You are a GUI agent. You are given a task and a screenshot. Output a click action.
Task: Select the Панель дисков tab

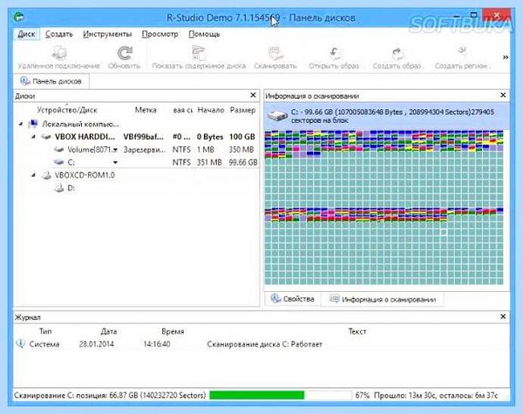[51, 81]
